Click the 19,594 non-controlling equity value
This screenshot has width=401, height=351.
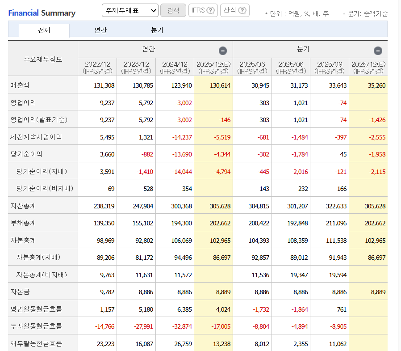(x=338, y=275)
